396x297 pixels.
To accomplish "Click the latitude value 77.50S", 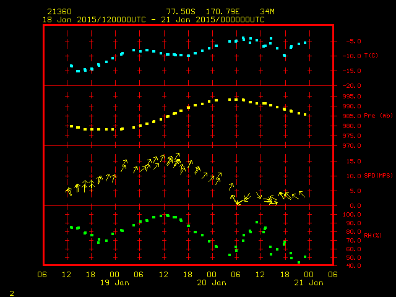I will pos(181,12).
